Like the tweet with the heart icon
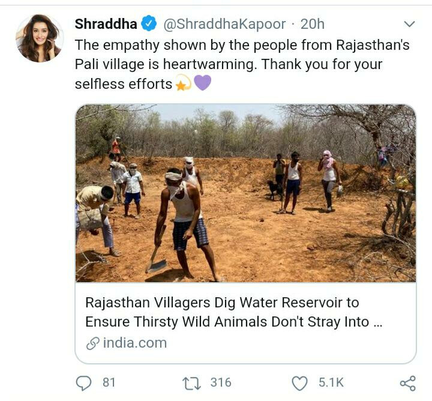The width and height of the screenshot is (432, 401). pyautogui.click(x=299, y=383)
